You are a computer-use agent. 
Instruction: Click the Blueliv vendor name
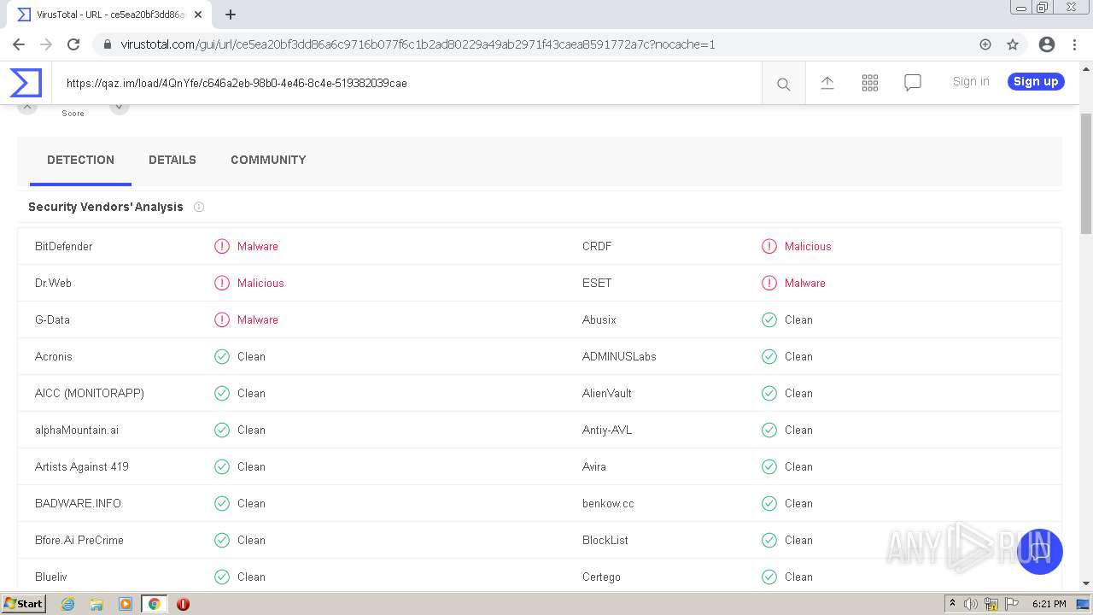point(51,577)
